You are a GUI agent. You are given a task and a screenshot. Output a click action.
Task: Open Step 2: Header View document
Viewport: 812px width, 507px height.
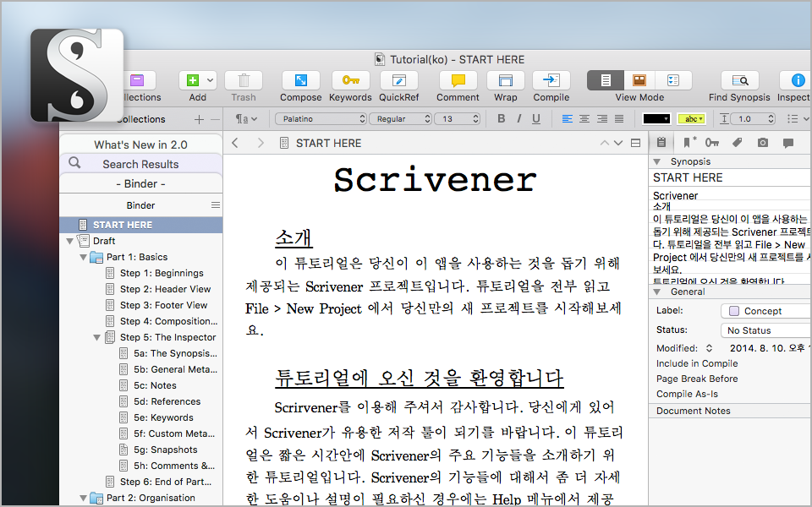point(165,289)
